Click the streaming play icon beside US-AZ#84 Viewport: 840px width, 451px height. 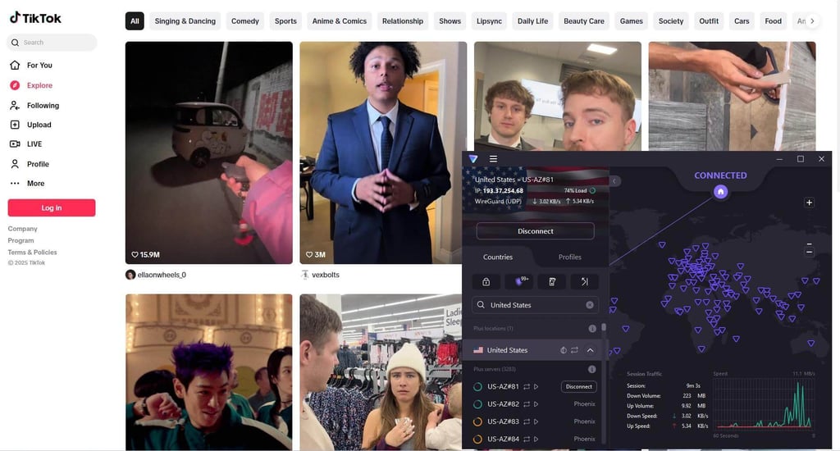[x=536, y=440]
